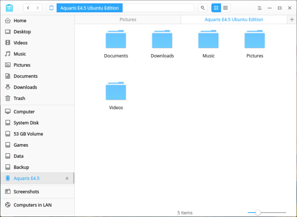Open Trash in the sidebar
297x217 pixels.
(37, 98)
